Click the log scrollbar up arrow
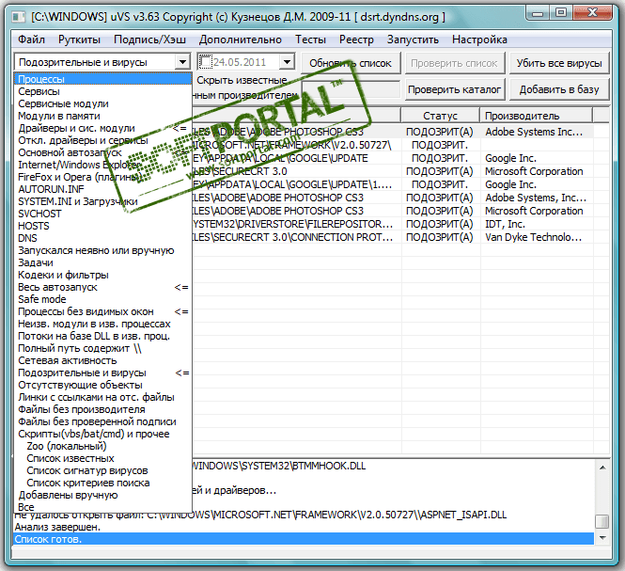The height and width of the screenshot is (571, 625). pyautogui.click(x=602, y=468)
